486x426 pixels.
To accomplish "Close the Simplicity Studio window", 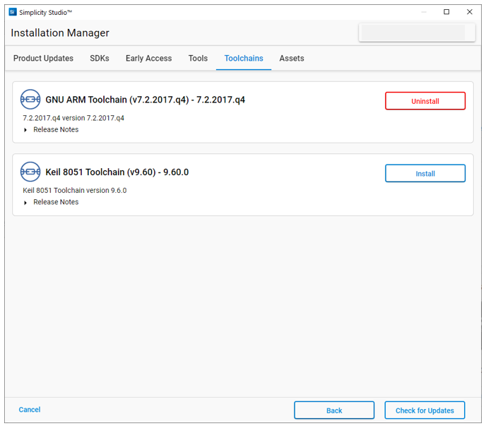I will tap(469, 12).
